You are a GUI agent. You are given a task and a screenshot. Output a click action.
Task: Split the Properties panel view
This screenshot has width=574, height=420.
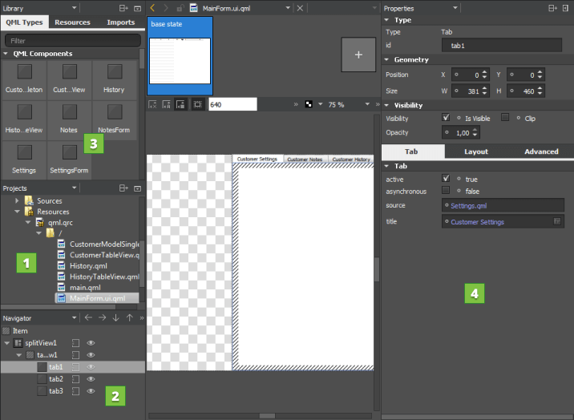coord(552,8)
